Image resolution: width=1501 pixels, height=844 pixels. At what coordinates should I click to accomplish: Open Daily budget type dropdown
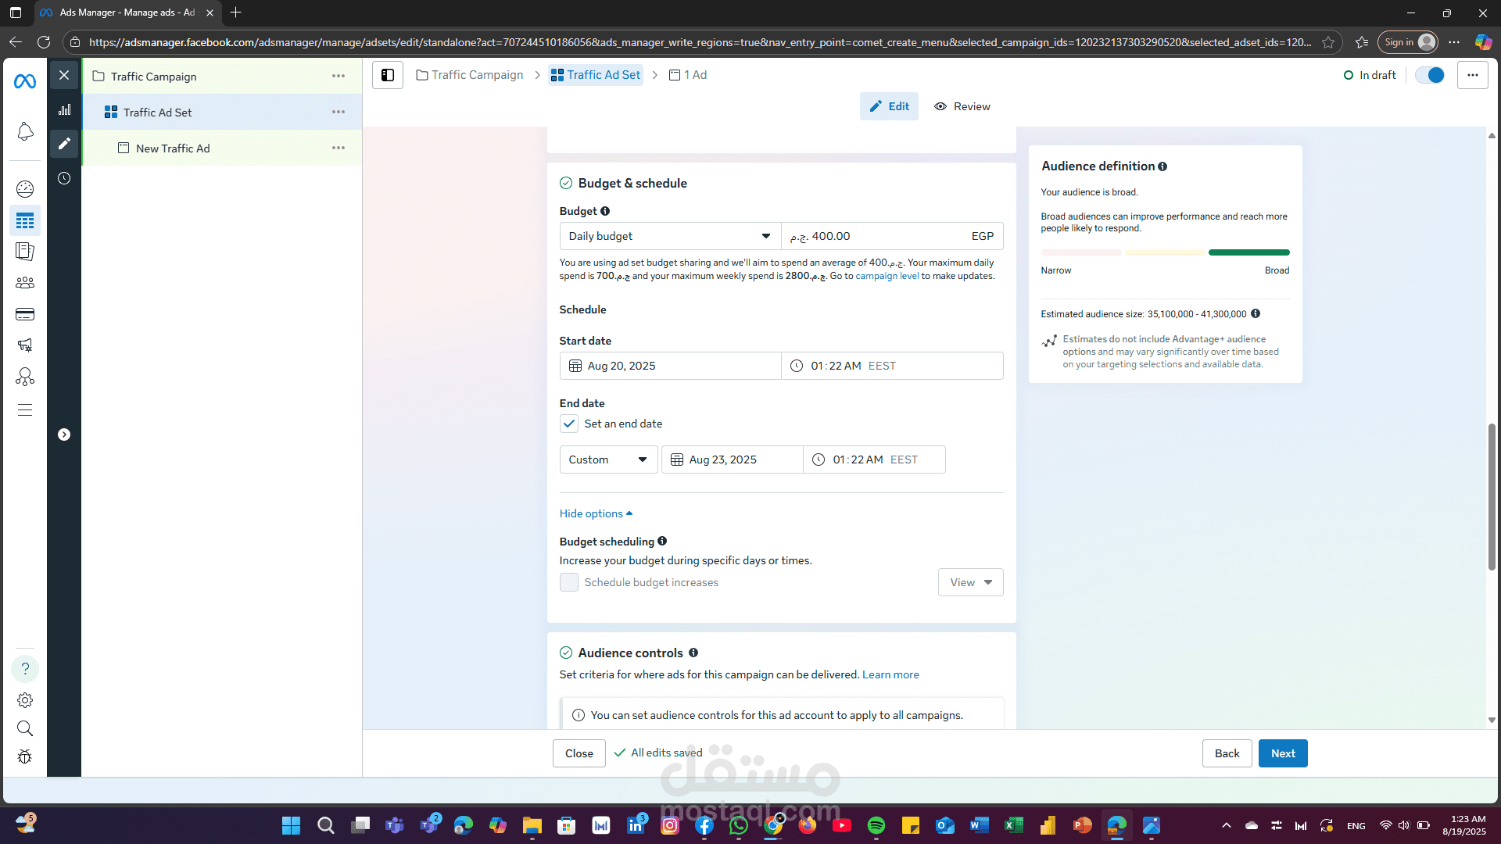(x=670, y=236)
